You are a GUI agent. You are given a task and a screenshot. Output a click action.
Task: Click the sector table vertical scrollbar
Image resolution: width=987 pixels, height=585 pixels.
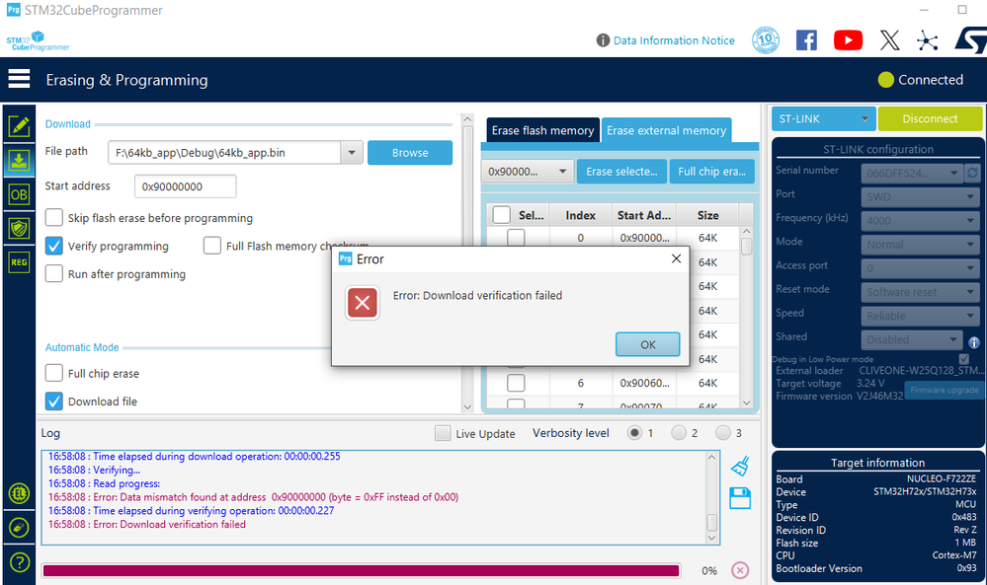coord(747,316)
